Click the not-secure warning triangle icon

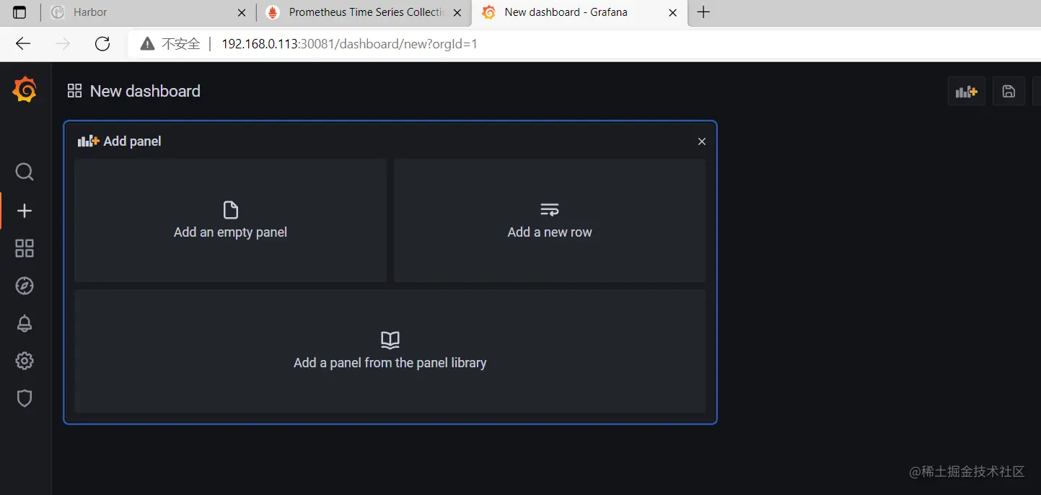click(148, 44)
